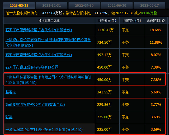Click shareholder name 张晶
The width and height of the screenshot is (169, 135).
[x=9, y=117]
